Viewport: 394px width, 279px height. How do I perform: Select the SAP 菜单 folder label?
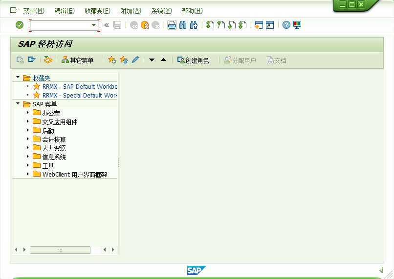44,104
